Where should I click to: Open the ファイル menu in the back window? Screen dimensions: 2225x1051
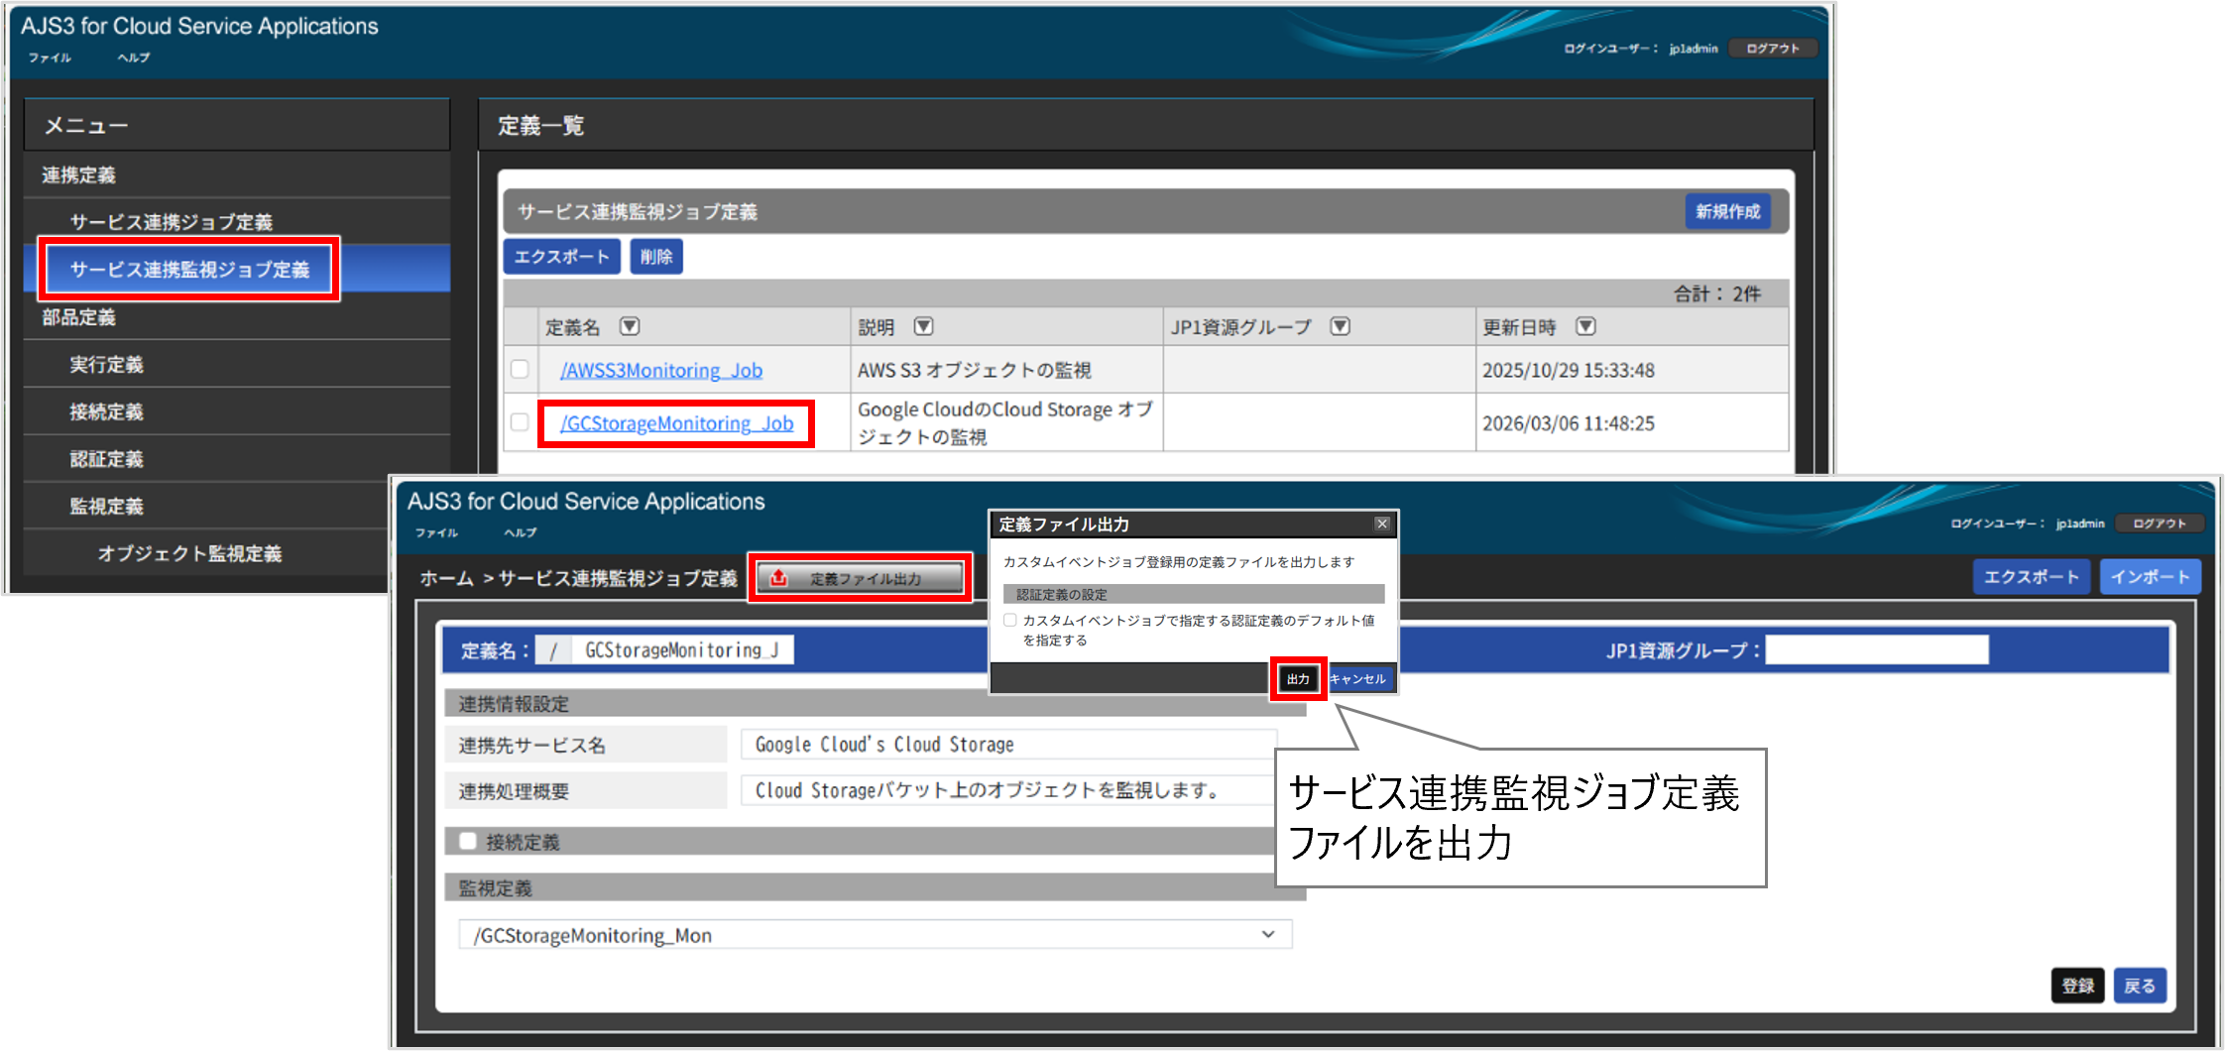point(50,58)
